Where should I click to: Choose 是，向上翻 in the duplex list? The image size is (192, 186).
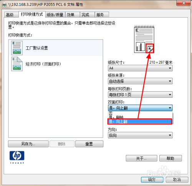coord(140,122)
